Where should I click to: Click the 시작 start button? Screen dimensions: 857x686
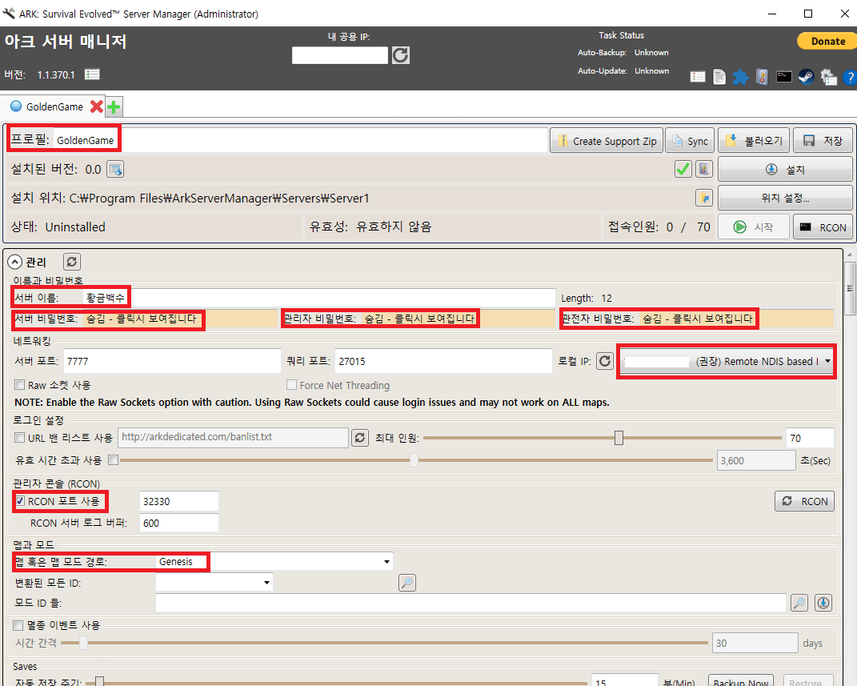[x=754, y=227]
